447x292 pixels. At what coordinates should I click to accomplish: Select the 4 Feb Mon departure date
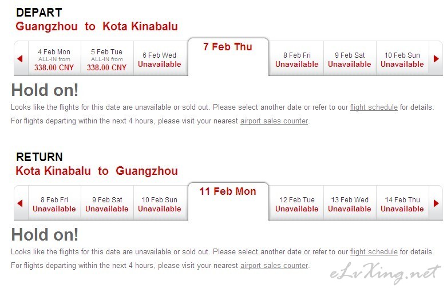pyautogui.click(x=54, y=59)
